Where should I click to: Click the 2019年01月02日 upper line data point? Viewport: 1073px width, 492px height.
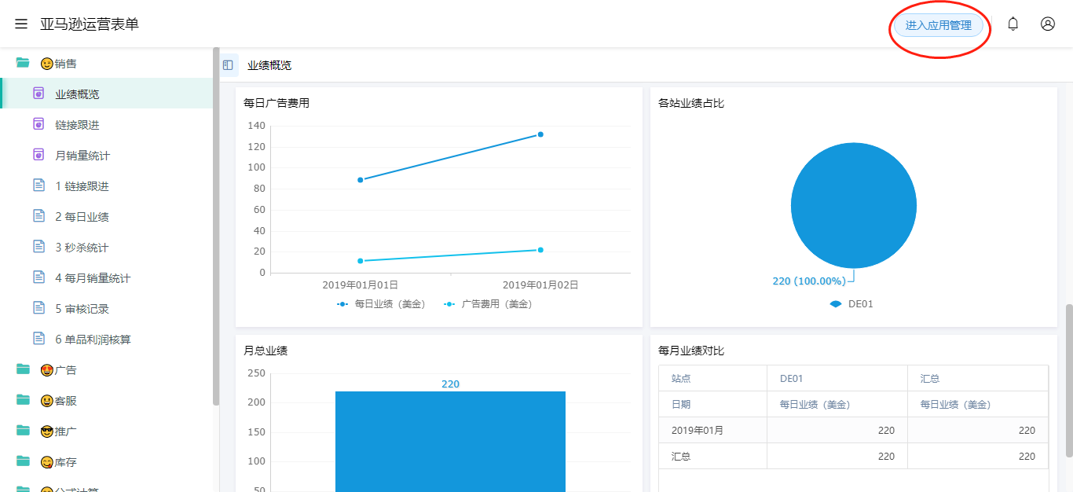[x=540, y=134]
